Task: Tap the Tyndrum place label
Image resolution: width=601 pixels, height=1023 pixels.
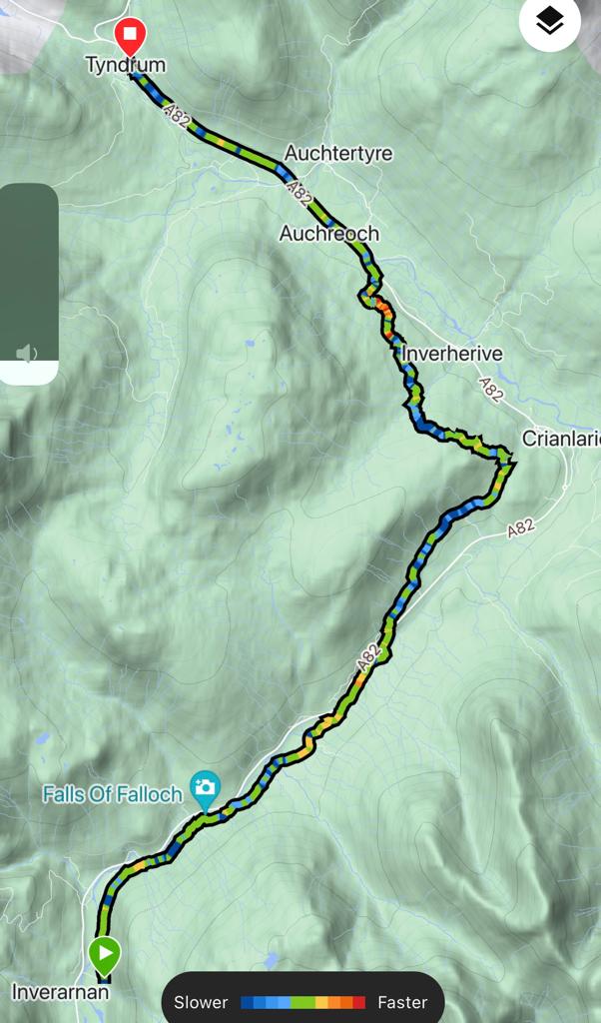Action: [x=126, y=65]
